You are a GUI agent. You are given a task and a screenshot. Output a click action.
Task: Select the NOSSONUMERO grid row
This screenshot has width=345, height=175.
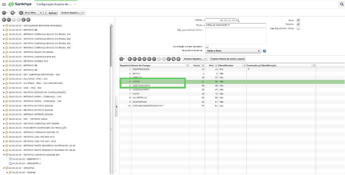click(x=232, y=90)
